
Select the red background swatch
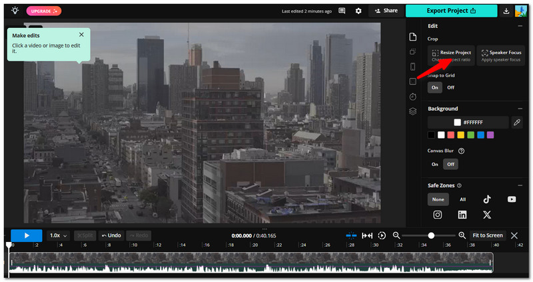pyautogui.click(x=451, y=135)
